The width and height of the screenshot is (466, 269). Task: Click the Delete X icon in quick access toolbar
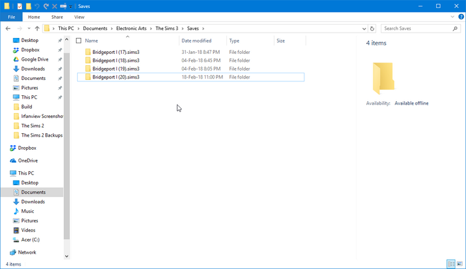coord(55,6)
